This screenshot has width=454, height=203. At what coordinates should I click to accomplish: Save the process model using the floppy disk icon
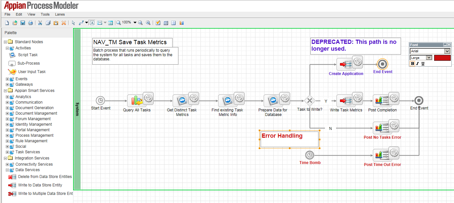tap(23, 23)
